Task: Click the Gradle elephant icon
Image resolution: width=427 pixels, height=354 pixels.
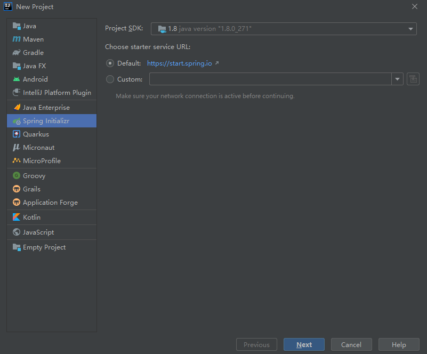Action: coord(17,53)
